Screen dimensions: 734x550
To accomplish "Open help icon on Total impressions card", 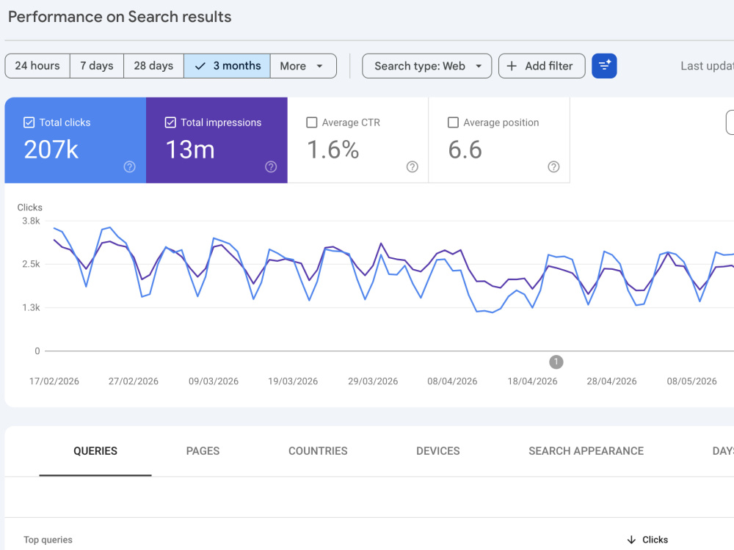I will click(271, 167).
